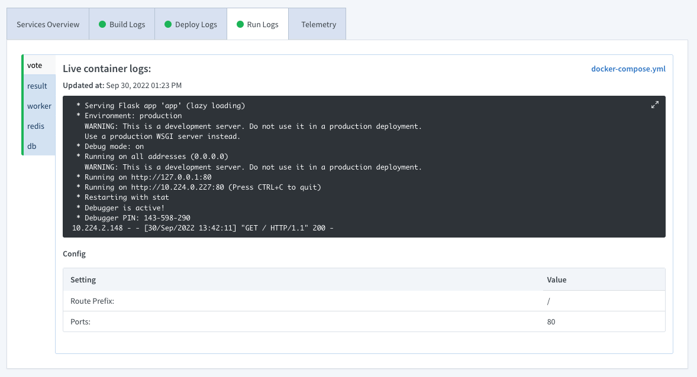
Task: Click 'Running on all addresses (0.0.0.0)' line
Action: coord(152,157)
